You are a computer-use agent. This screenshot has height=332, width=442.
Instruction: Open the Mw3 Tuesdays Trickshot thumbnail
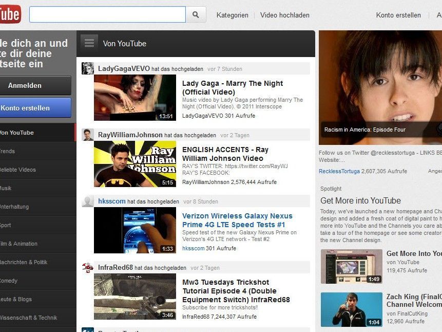tap(134, 297)
